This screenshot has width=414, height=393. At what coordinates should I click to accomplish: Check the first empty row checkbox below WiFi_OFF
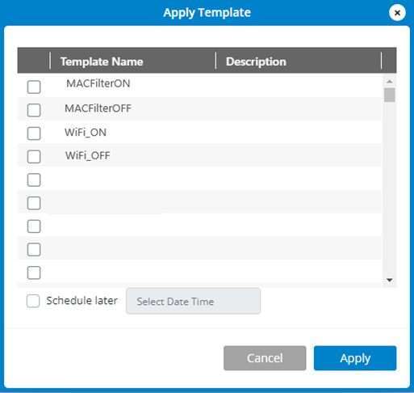pyautogui.click(x=34, y=180)
